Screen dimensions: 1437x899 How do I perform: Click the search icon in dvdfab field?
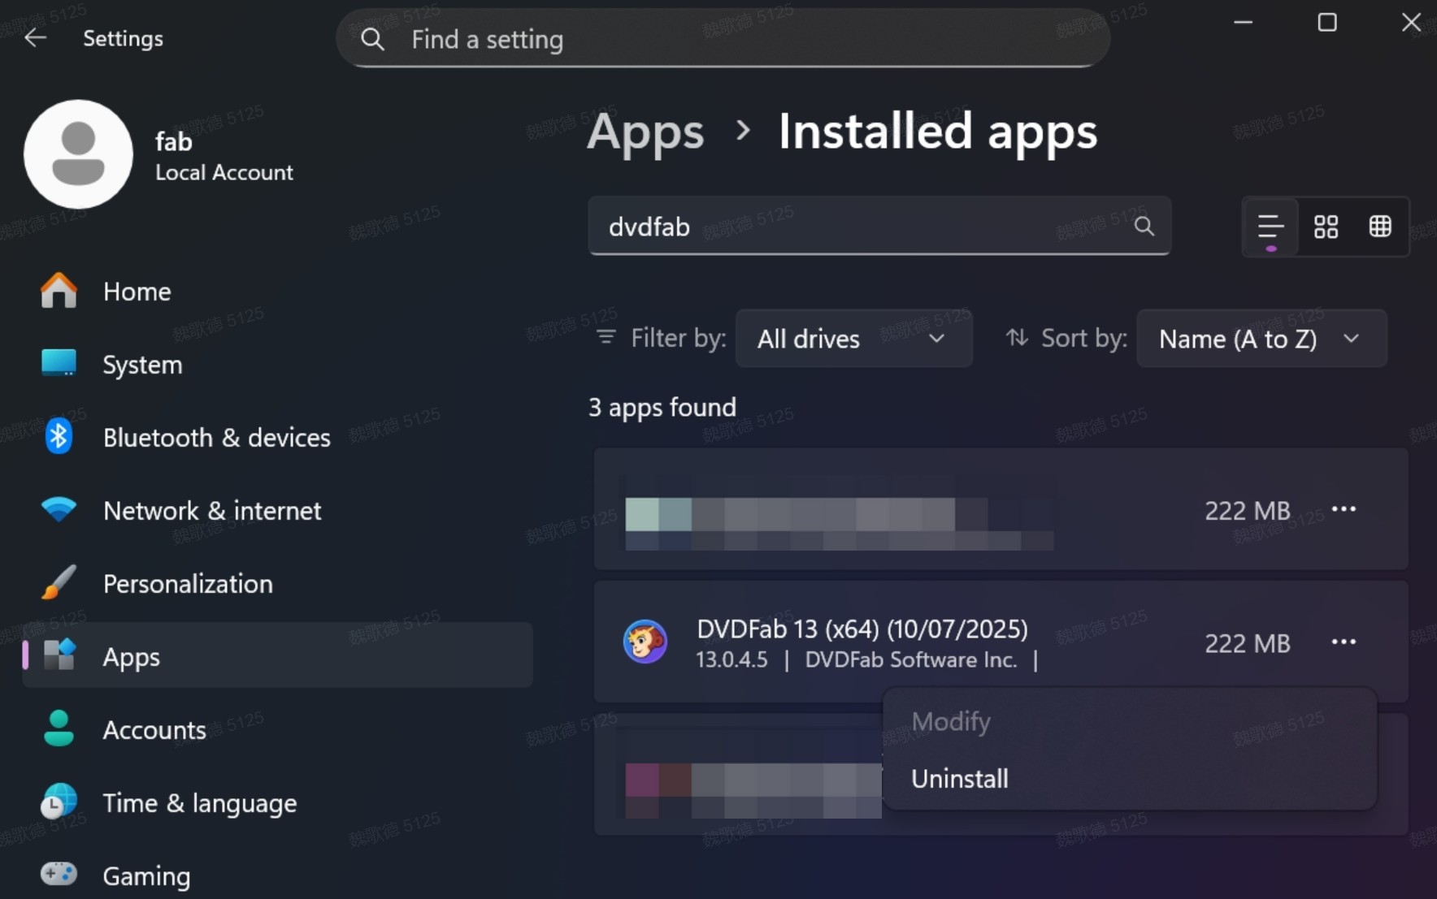[1144, 226]
